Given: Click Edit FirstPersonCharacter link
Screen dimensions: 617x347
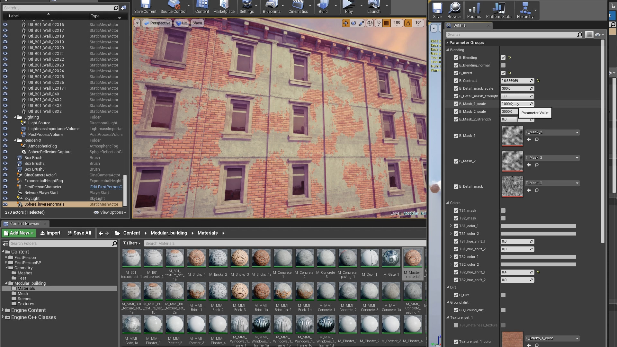Looking at the screenshot, I should pyautogui.click(x=106, y=187).
